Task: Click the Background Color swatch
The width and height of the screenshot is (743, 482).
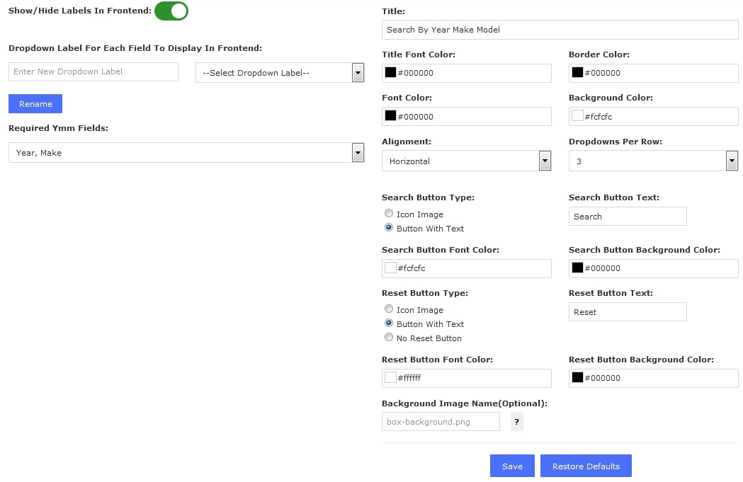Action: click(x=577, y=116)
